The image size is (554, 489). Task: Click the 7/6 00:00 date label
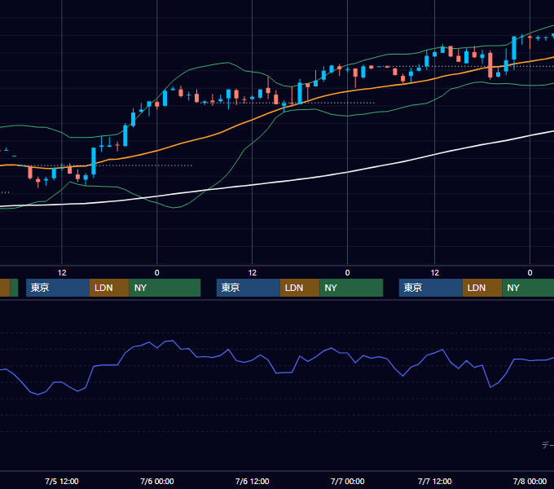157,481
